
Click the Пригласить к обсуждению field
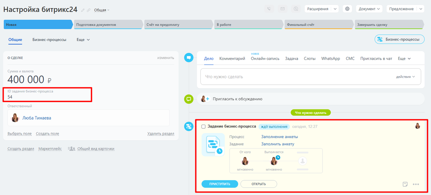point(311,99)
